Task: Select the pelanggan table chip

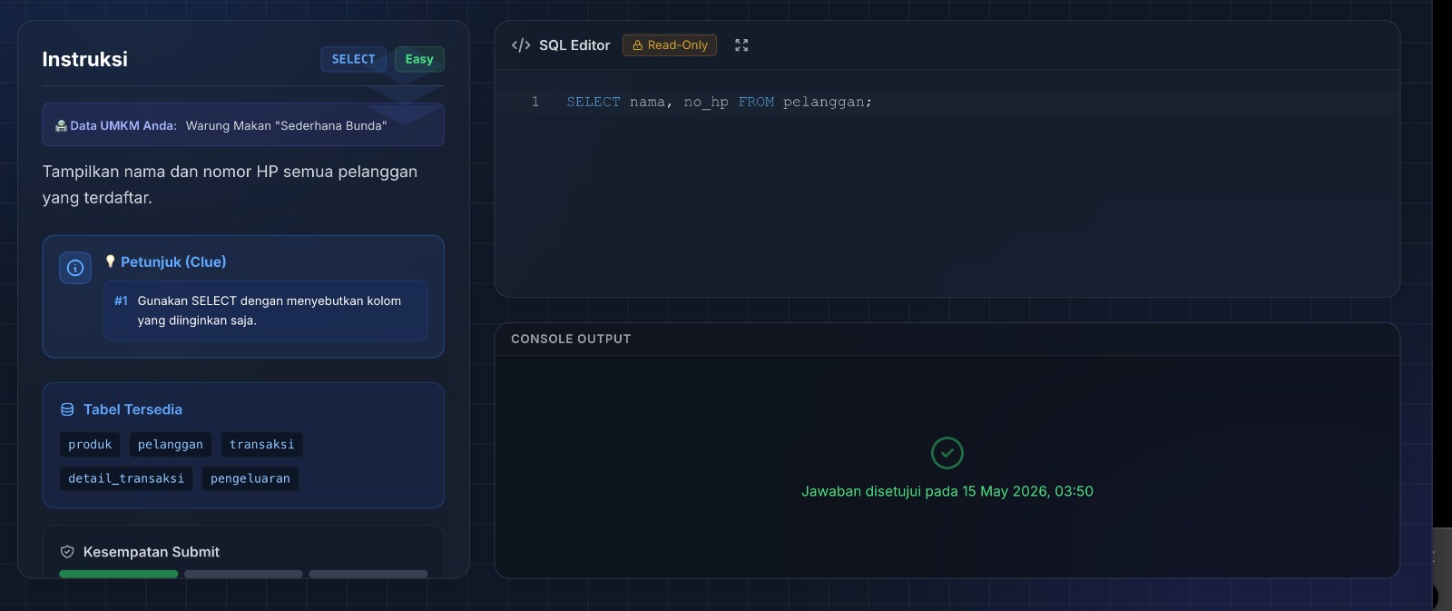Action: point(171,445)
